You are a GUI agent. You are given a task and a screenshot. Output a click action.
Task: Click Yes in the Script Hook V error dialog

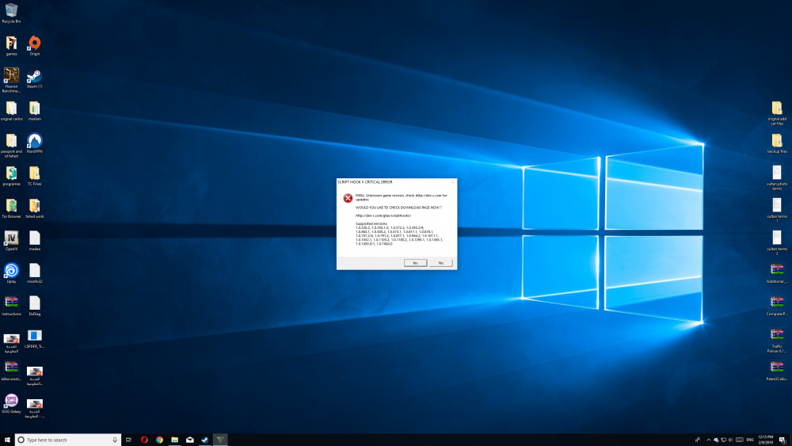click(415, 262)
